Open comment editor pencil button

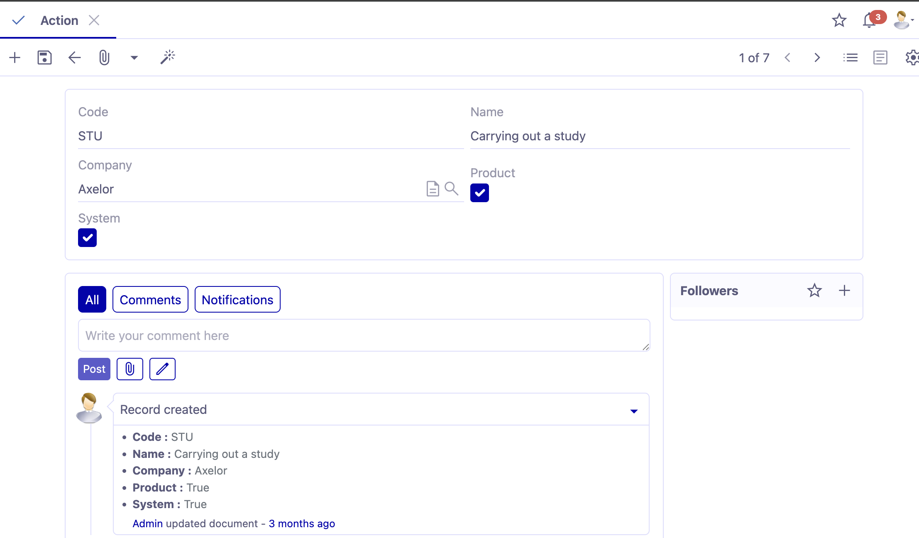(162, 369)
